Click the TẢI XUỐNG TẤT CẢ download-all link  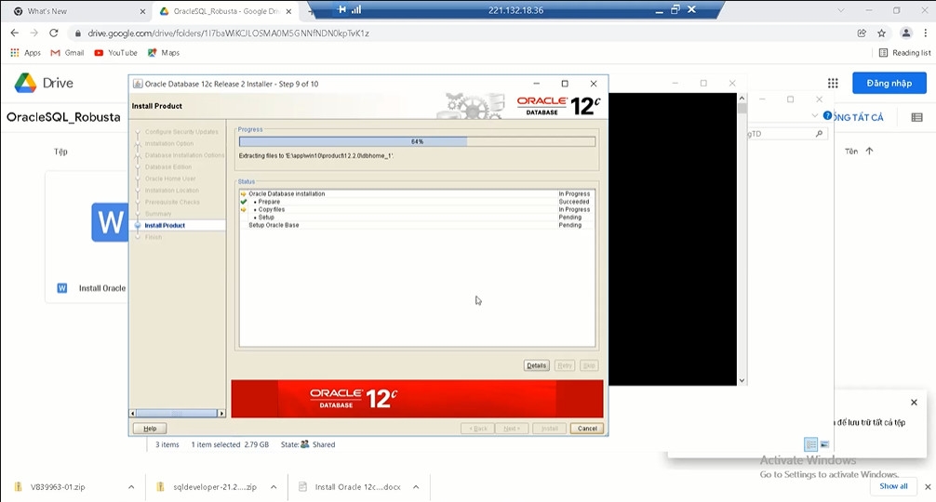858,117
